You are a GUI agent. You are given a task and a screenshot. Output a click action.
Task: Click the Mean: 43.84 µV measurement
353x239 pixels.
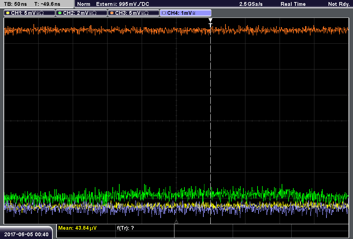pos(78,228)
